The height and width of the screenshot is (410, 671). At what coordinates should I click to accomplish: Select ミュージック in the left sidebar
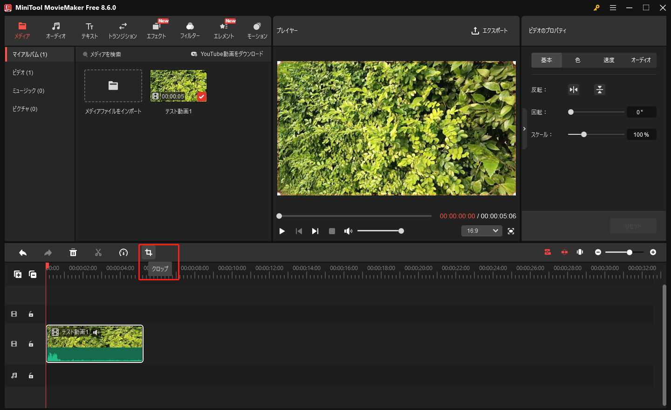tap(28, 90)
